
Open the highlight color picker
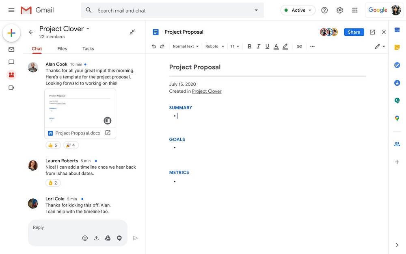285,46
